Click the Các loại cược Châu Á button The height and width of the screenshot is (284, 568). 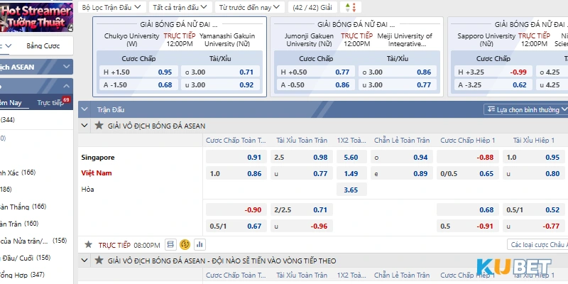point(537,245)
